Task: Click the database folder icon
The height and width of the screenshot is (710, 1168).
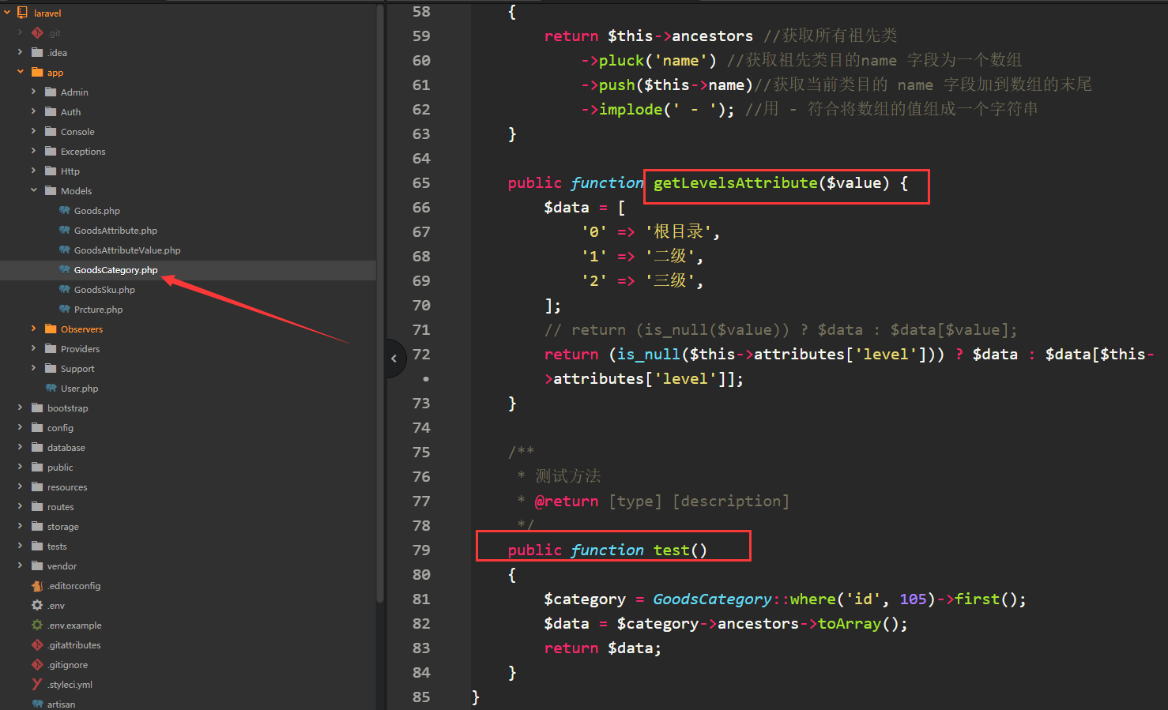Action: 37,447
